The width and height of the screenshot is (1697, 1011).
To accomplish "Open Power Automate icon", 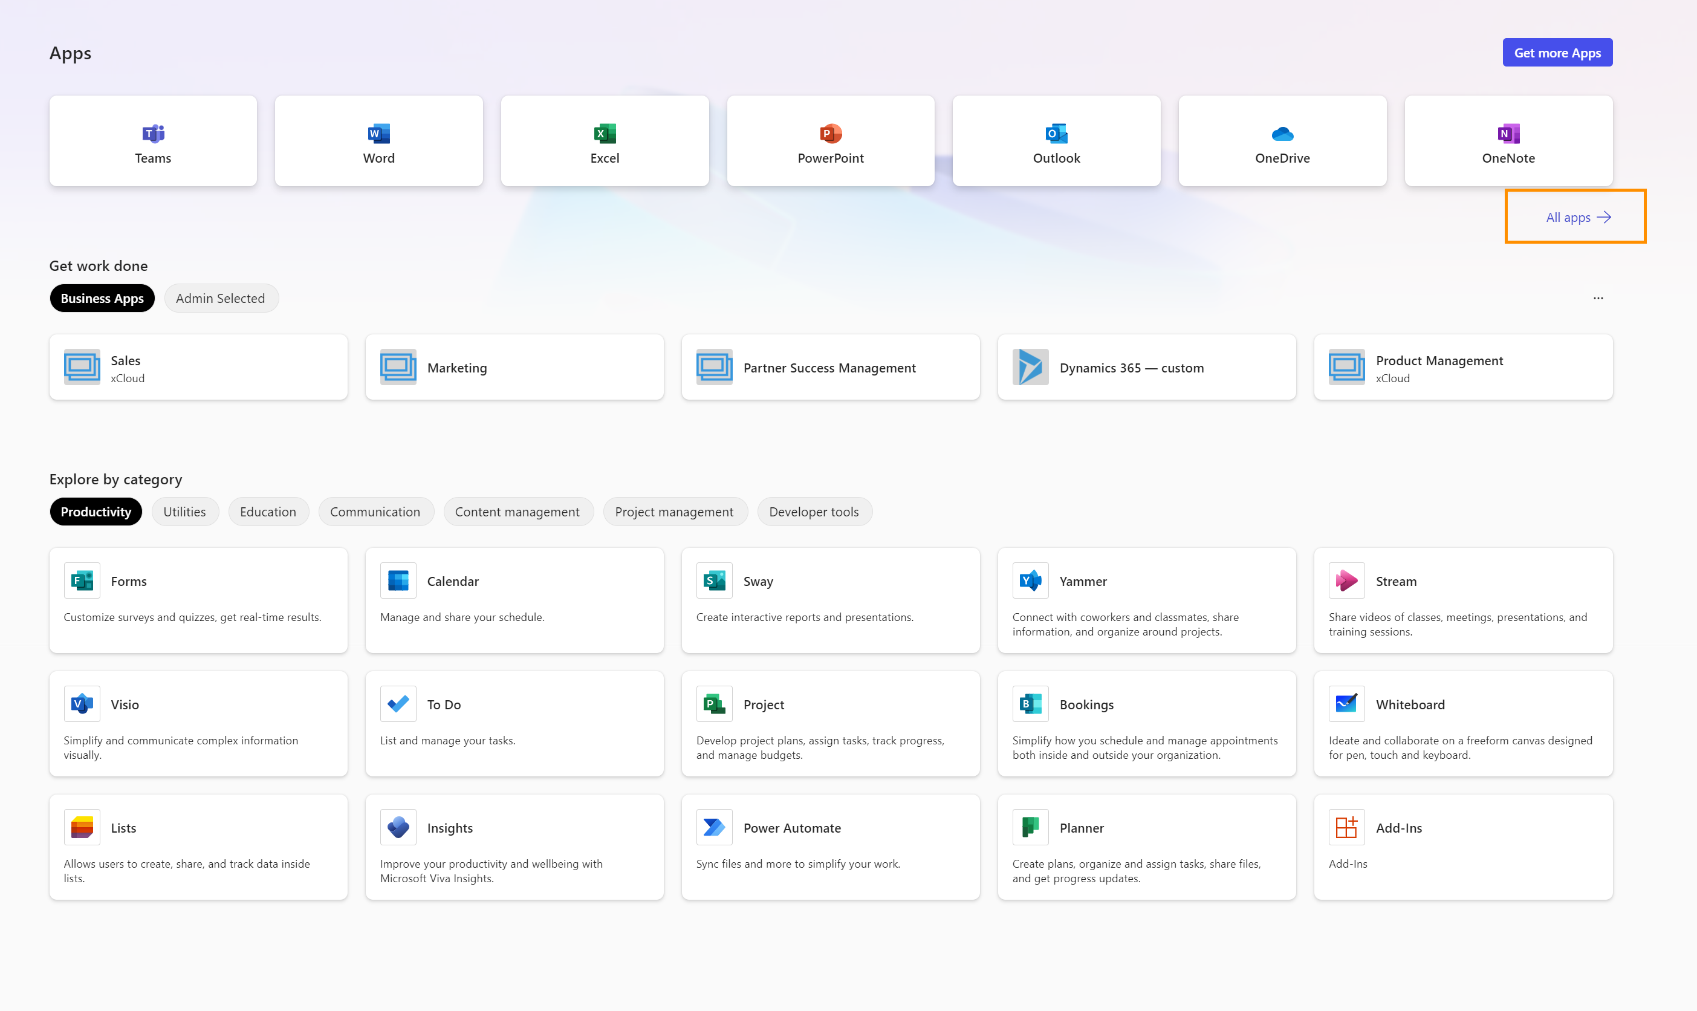I will point(713,827).
